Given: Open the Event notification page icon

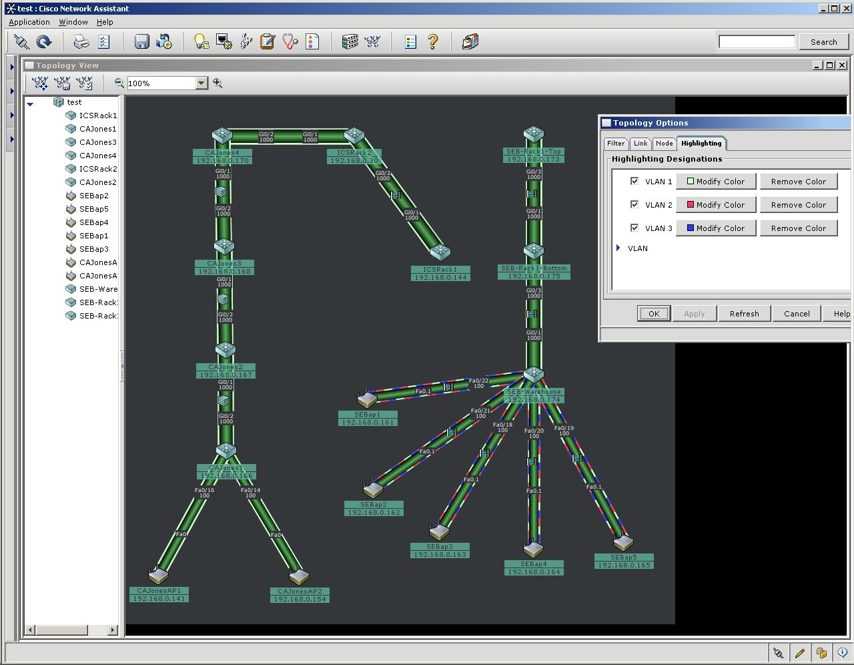Looking at the screenshot, I should [312, 42].
